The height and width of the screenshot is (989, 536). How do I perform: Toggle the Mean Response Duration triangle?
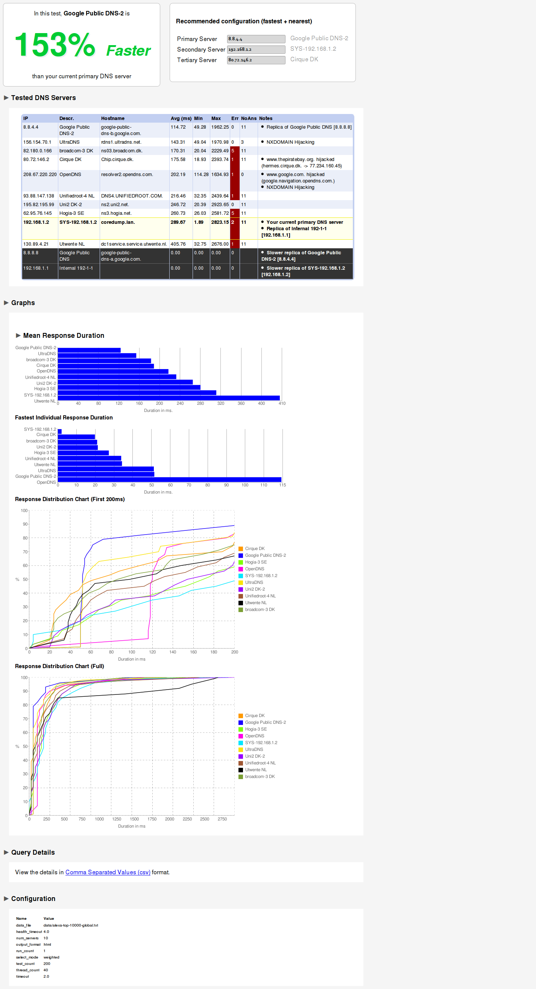[18, 336]
